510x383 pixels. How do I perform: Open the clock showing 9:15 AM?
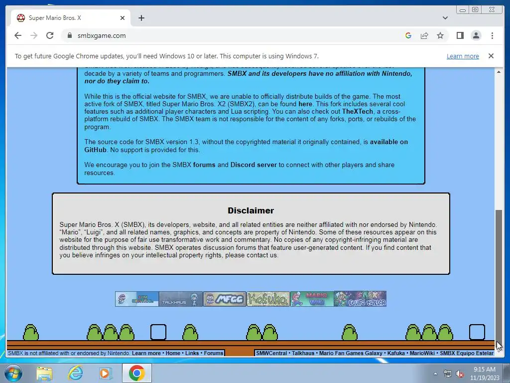(484, 374)
